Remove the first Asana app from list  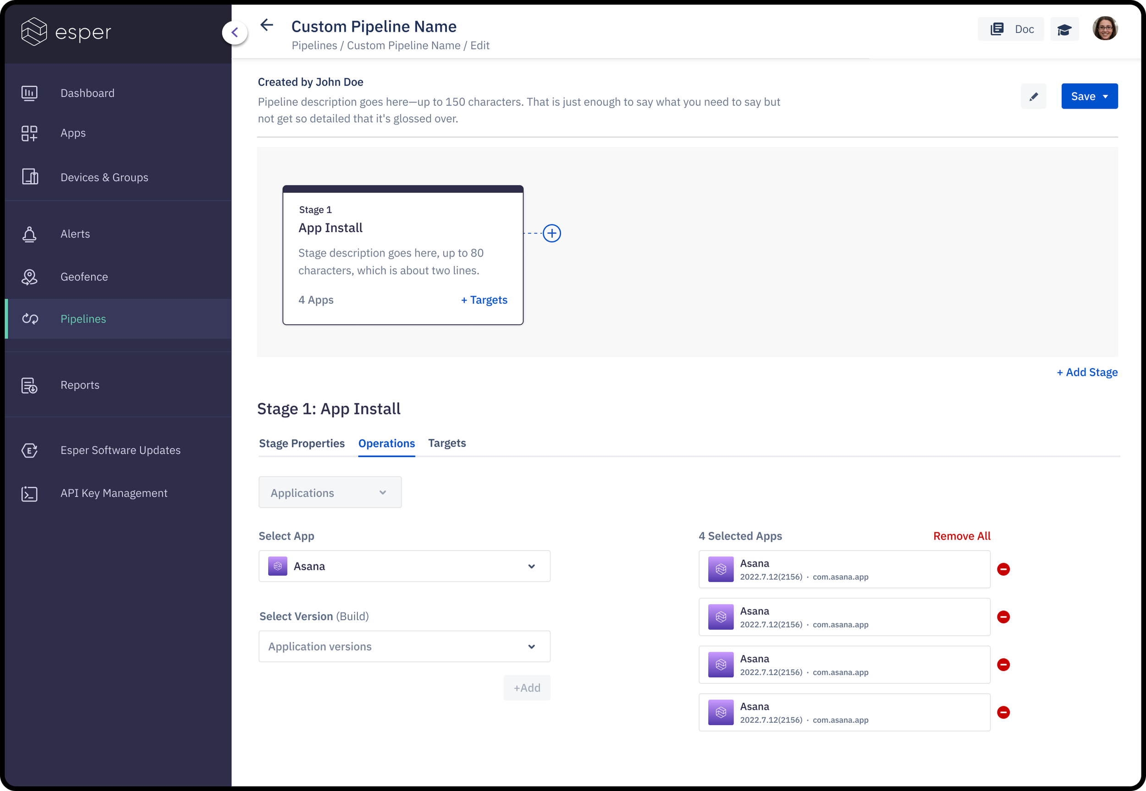(1003, 569)
